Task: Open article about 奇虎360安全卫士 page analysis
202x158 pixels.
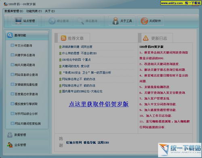Action: 86,73
